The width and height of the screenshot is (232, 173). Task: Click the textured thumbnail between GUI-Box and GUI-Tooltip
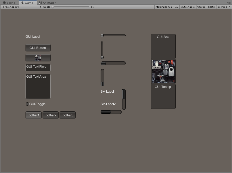[163, 71]
